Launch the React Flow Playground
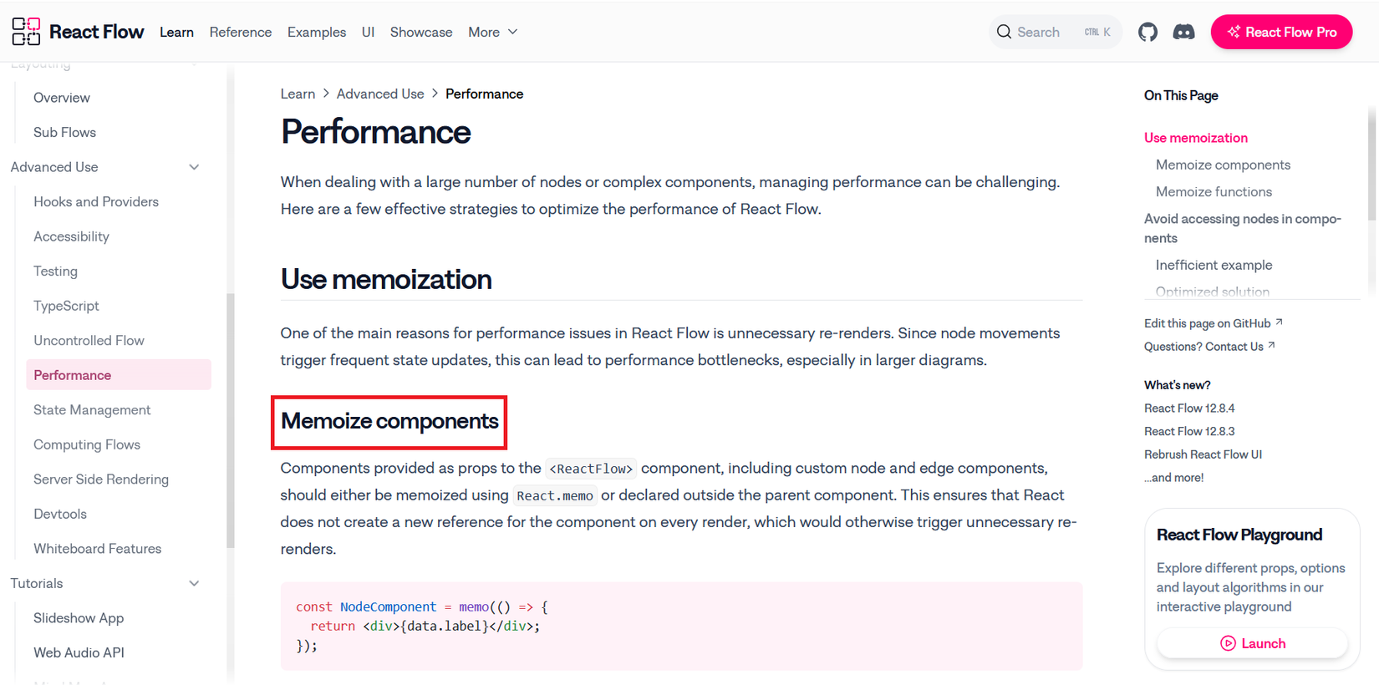The image size is (1379, 685). 1252,643
